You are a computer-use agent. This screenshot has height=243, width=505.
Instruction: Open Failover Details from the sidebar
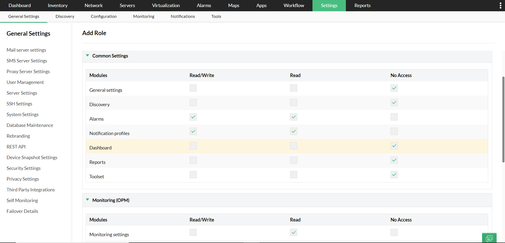pyautogui.click(x=22, y=211)
